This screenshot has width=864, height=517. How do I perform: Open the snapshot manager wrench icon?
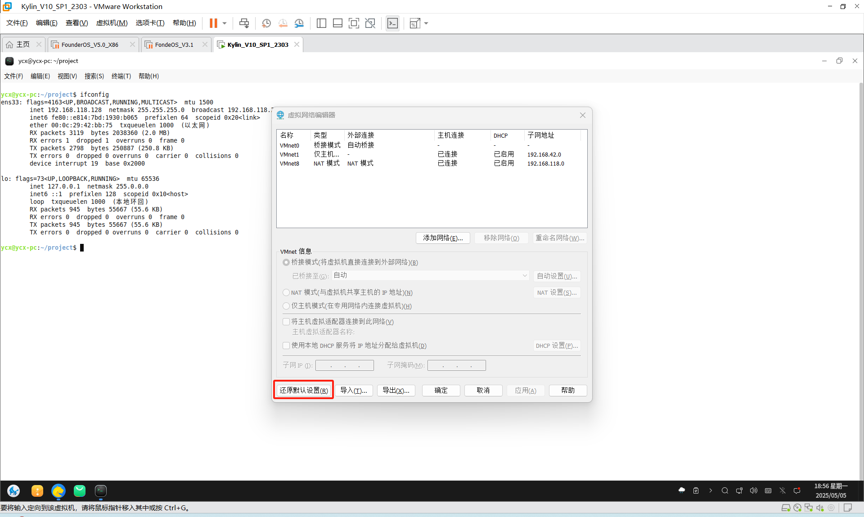pyautogui.click(x=299, y=23)
